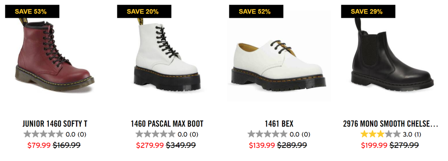
Task: Open the 2976 MONO SMOOTH CHELSE… title
Action: (390, 124)
